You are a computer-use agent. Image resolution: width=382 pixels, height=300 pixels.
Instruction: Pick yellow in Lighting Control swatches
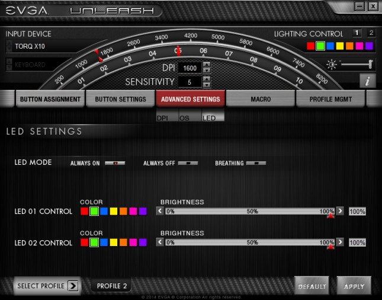click(x=340, y=46)
